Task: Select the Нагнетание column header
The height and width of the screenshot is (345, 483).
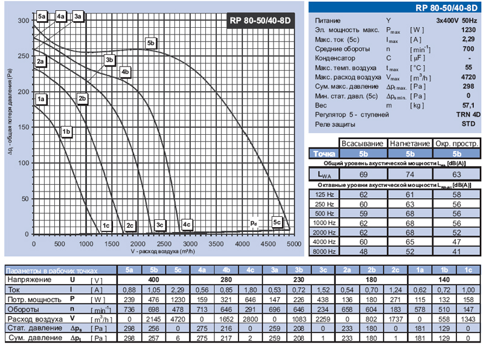Action: [409, 143]
